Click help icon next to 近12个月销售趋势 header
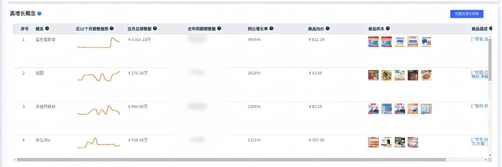This screenshot has height=167, width=502. [112, 28]
